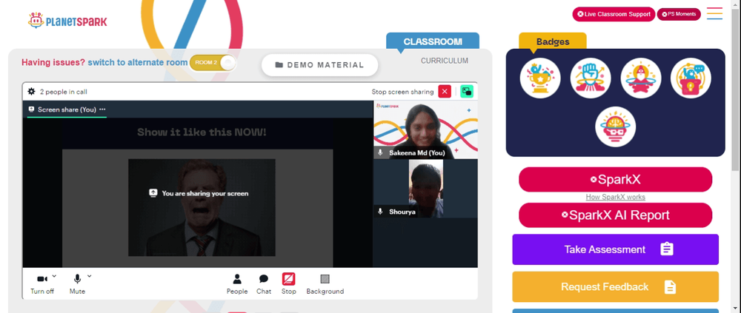Expand the microphone options chevron
The width and height of the screenshot is (741, 313).
90,276
